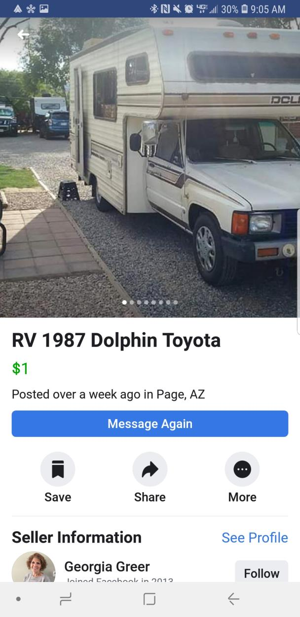Select second photo dot in carousel indicator
300x617 pixels.
[x=132, y=302]
